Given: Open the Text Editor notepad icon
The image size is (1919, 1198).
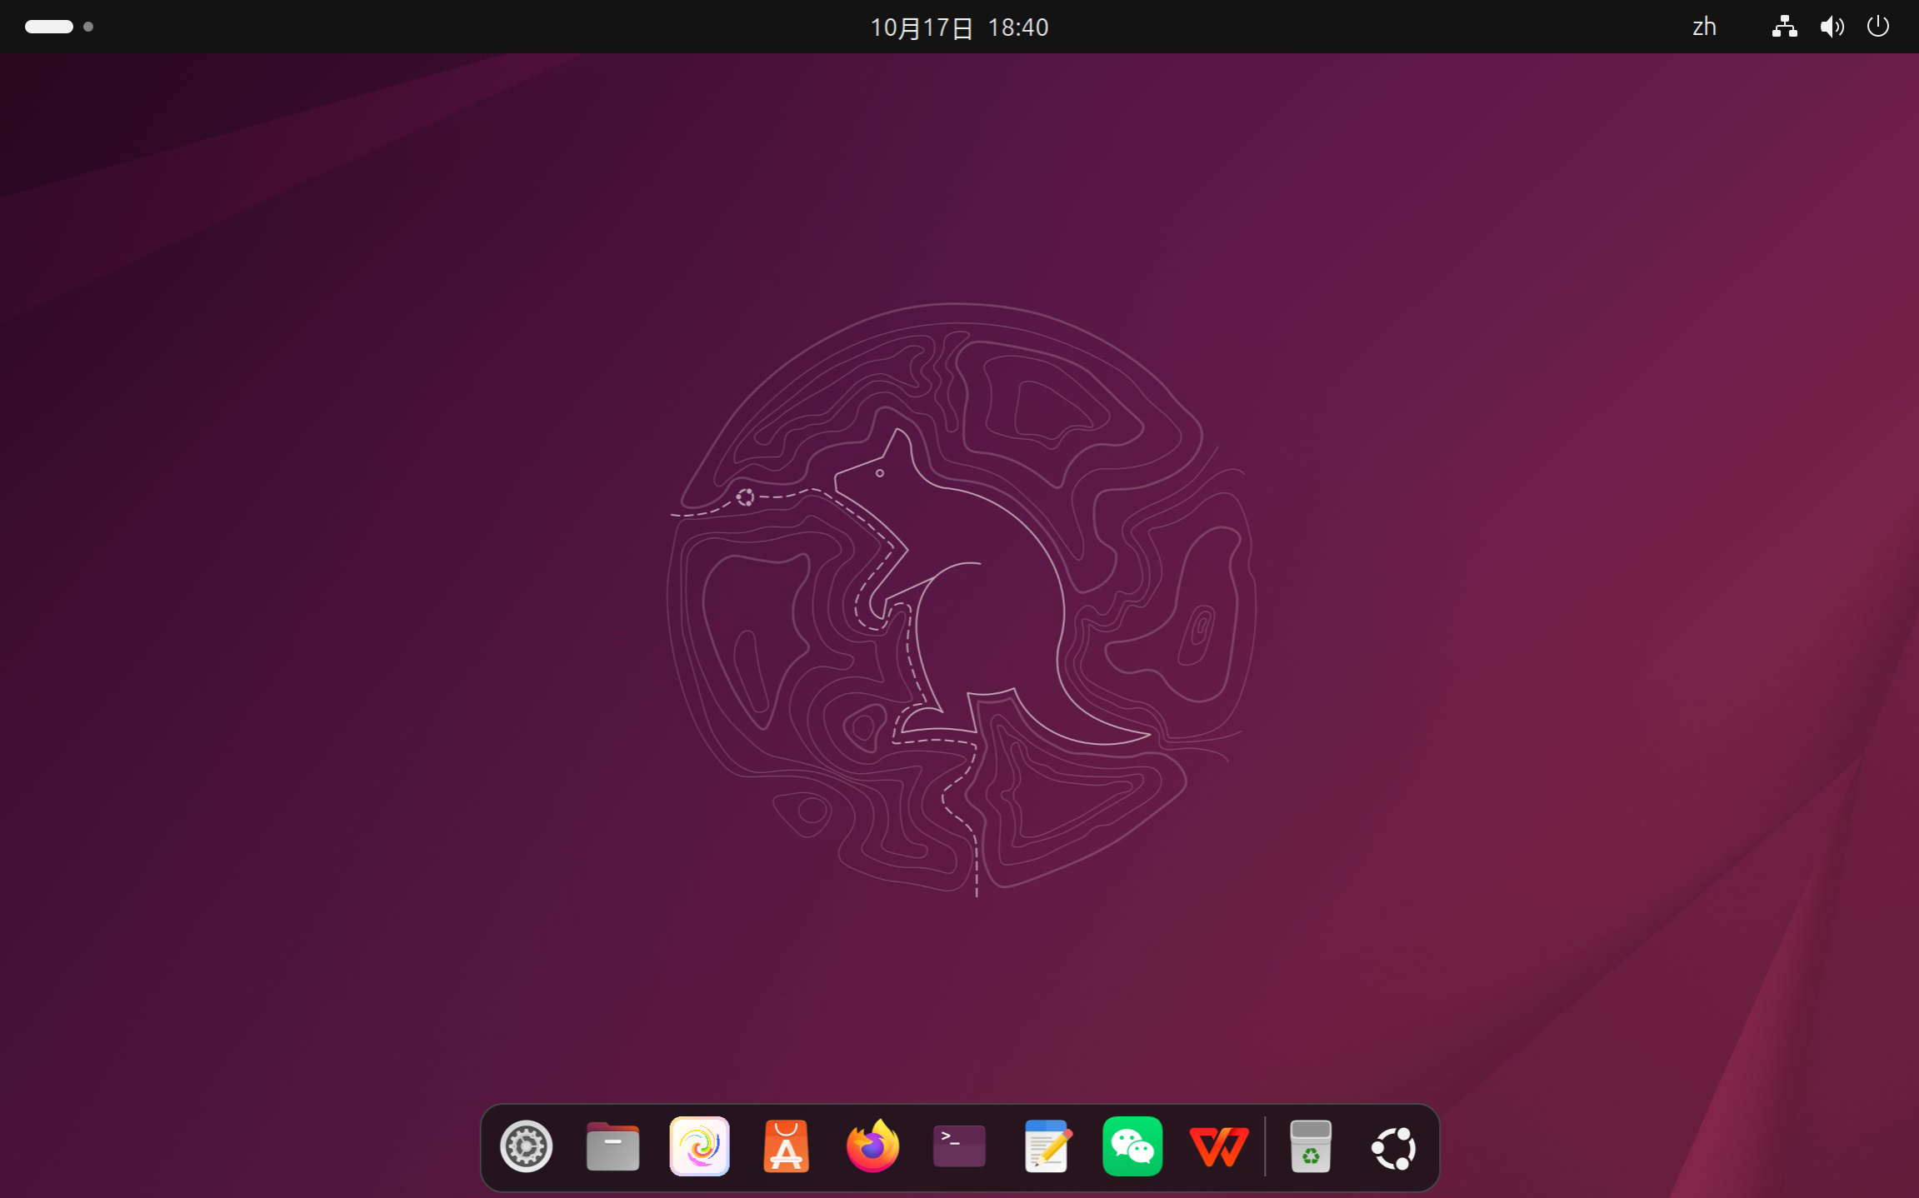Looking at the screenshot, I should (1047, 1147).
